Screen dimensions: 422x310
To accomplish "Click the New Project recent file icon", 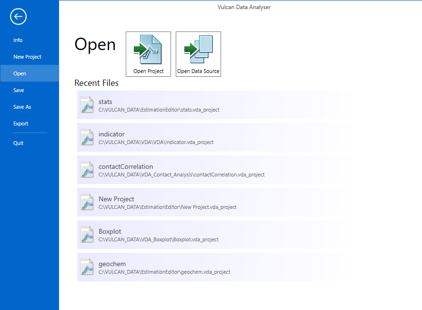I will (x=87, y=202).
